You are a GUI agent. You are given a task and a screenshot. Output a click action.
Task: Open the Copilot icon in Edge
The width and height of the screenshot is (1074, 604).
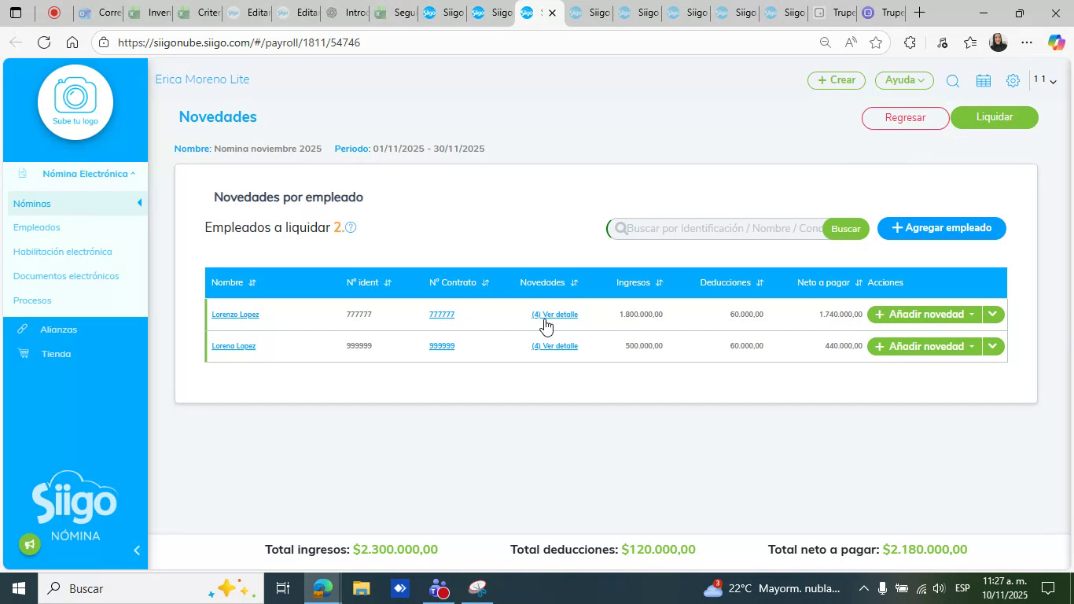tap(1056, 42)
